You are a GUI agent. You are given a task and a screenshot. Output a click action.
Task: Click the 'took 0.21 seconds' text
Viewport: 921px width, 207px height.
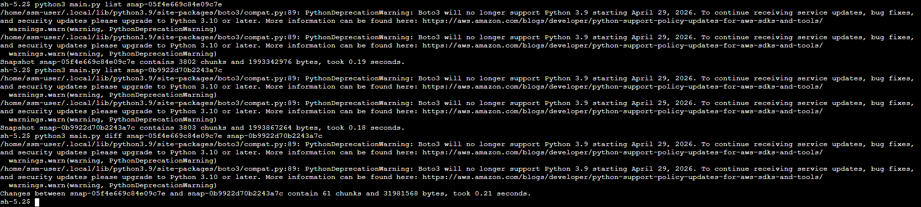coord(492,193)
